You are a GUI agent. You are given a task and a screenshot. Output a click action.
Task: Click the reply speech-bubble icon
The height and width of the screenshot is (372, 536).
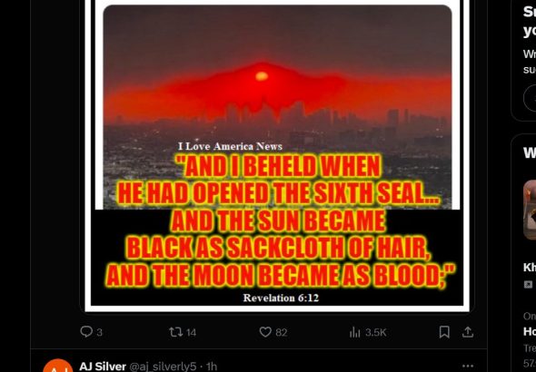(x=85, y=332)
